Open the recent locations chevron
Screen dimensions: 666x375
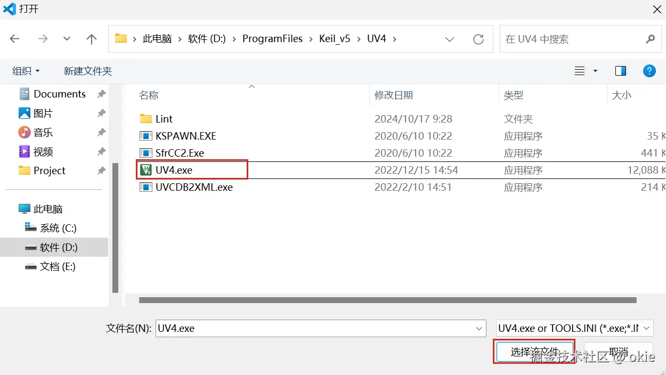[x=67, y=39]
